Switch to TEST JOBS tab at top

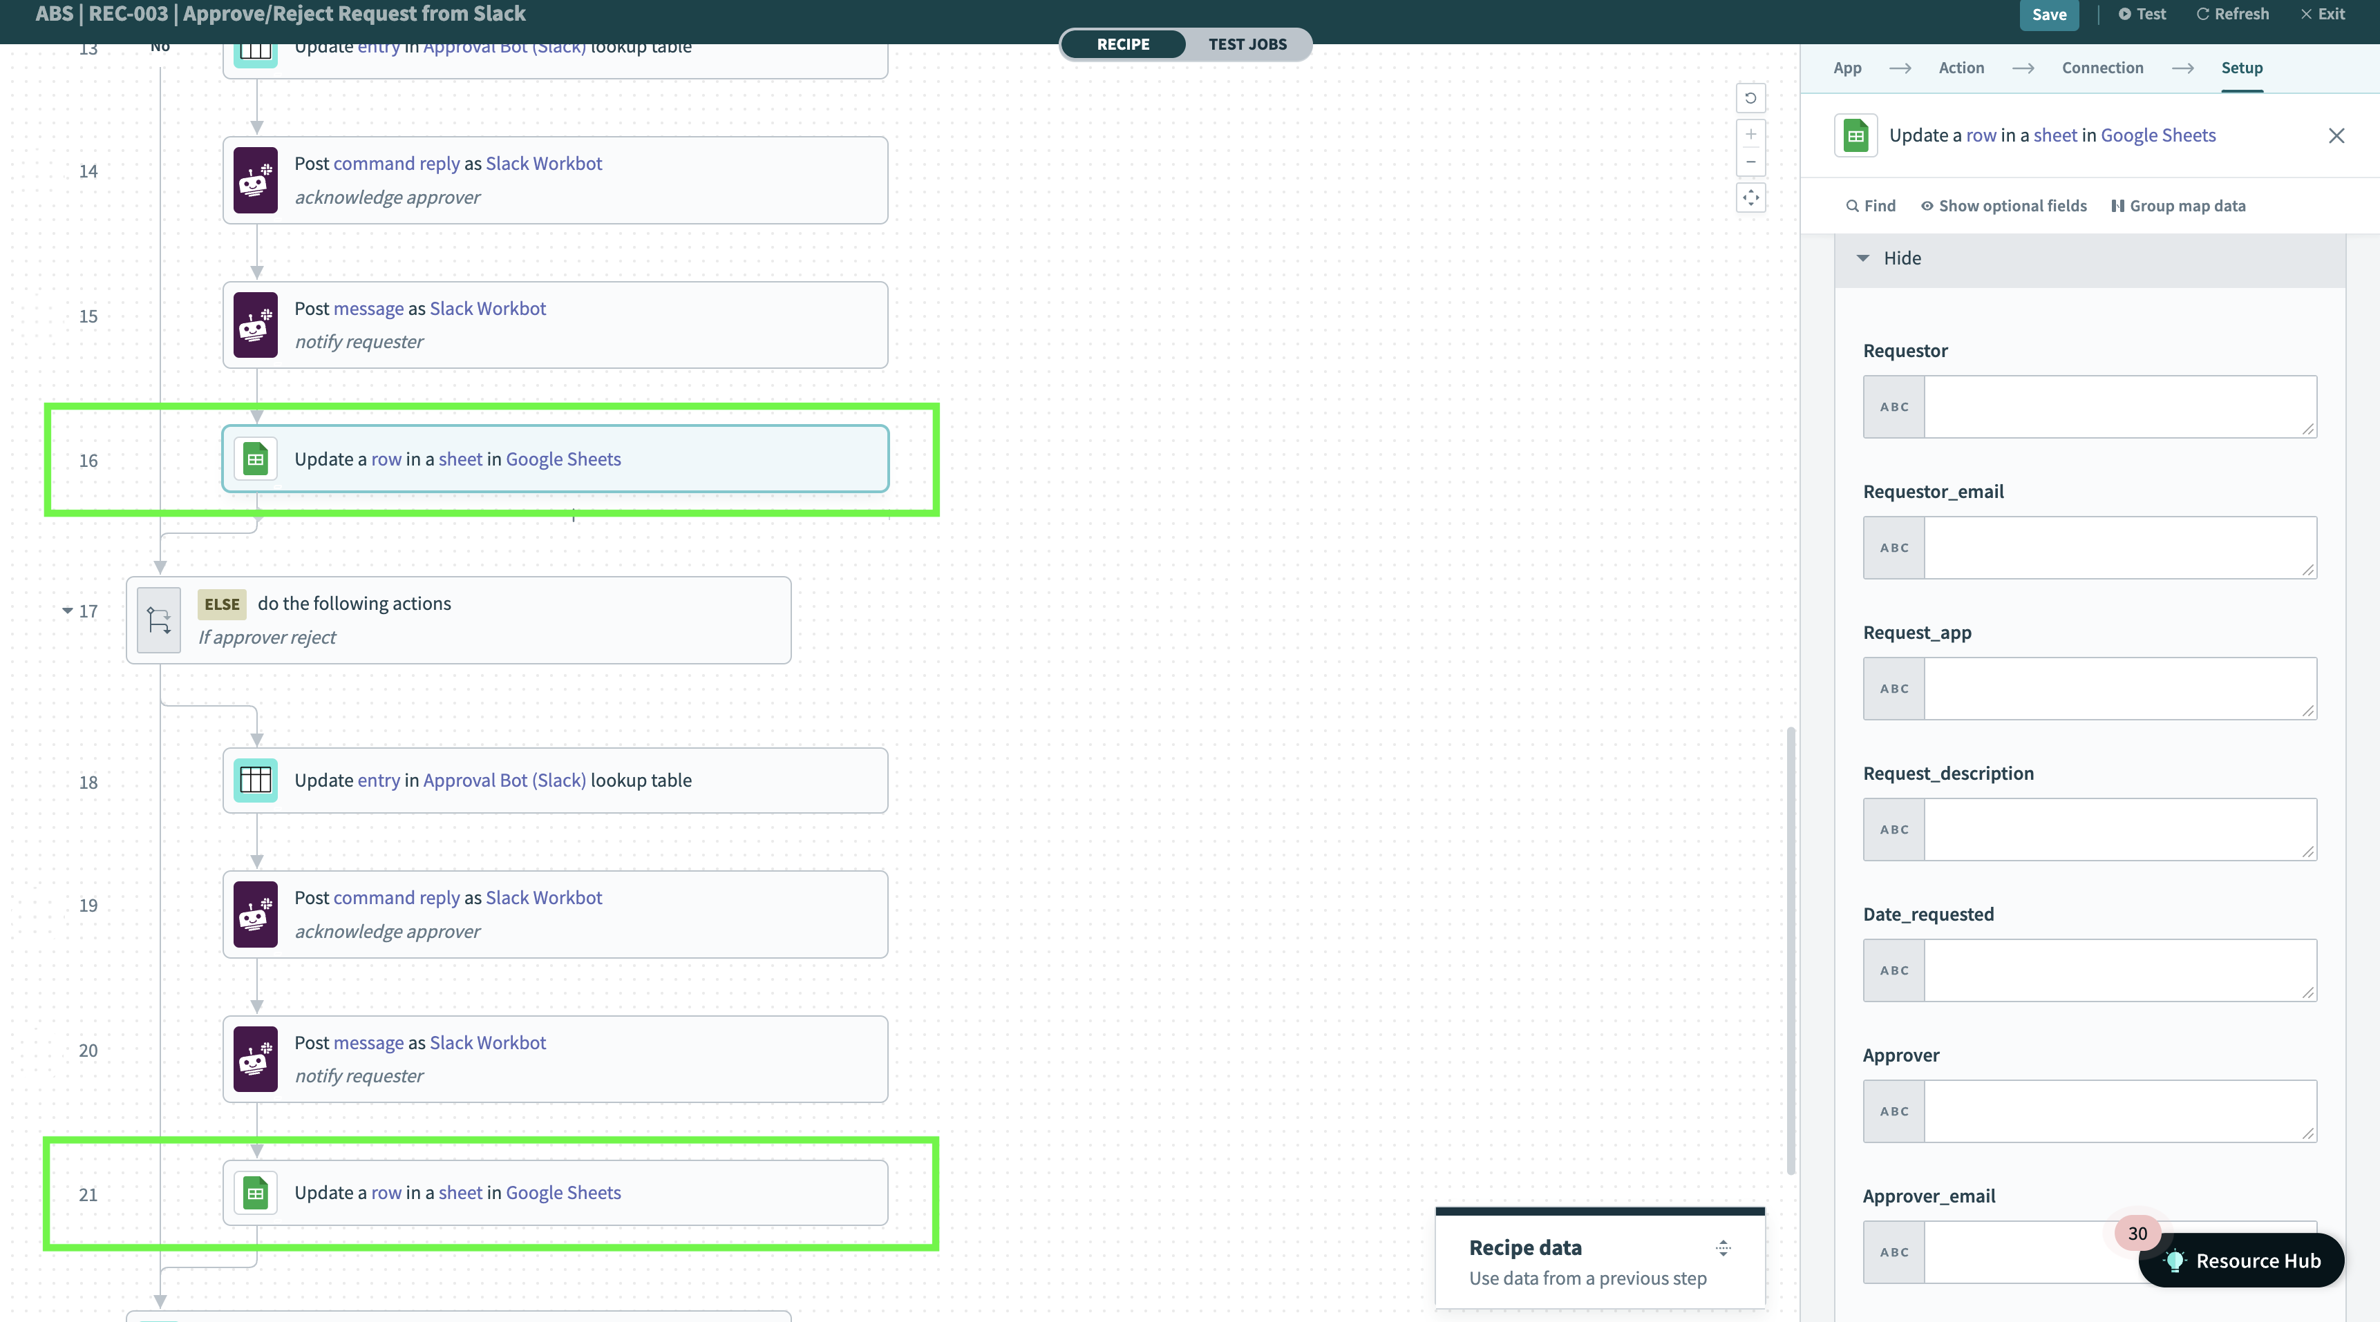1248,42
